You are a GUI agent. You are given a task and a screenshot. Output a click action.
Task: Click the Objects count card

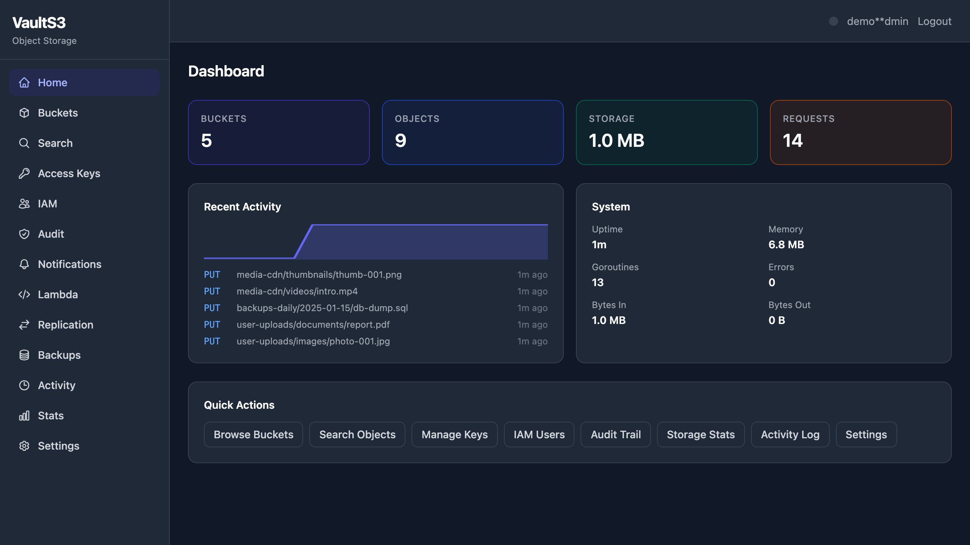tap(473, 132)
